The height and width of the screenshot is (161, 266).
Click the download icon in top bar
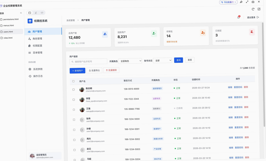pyautogui.click(x=253, y=2)
